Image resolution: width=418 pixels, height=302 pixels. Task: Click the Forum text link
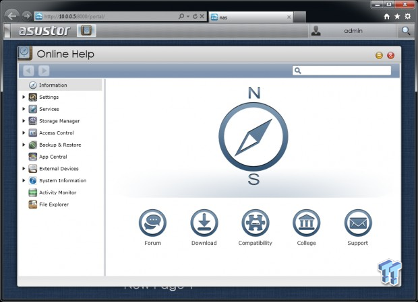pyautogui.click(x=152, y=243)
